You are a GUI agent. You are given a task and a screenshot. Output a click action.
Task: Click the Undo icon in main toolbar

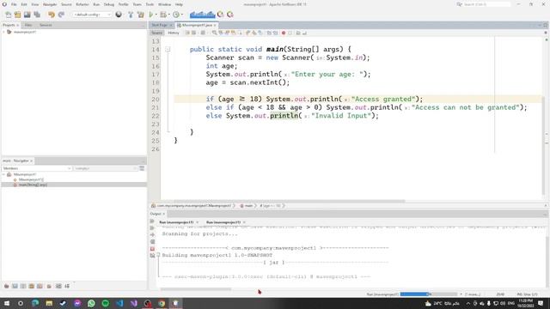tap(52, 15)
